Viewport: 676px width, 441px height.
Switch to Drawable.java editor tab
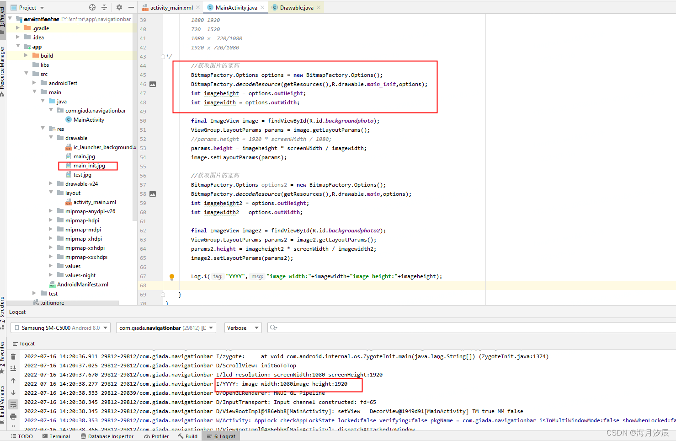(296, 7)
